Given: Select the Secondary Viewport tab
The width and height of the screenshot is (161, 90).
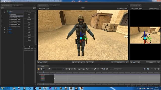Looking at the screenshot, I should coord(136,6).
